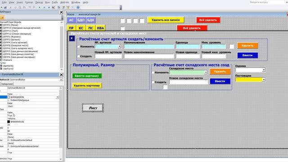Screen dimensions: 288x162
Task: Open the BackColor value dropdown arrow
Action: (x=57, y=97)
